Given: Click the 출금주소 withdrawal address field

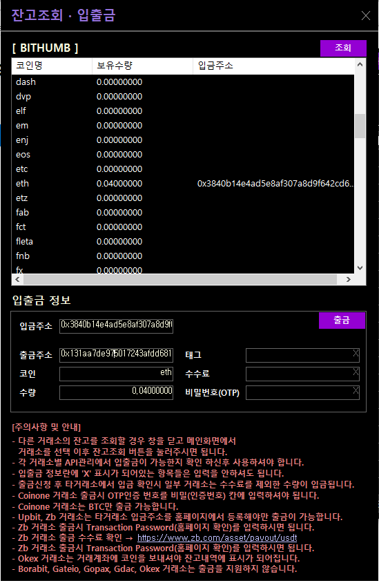Looking at the screenshot, I should [x=116, y=354].
